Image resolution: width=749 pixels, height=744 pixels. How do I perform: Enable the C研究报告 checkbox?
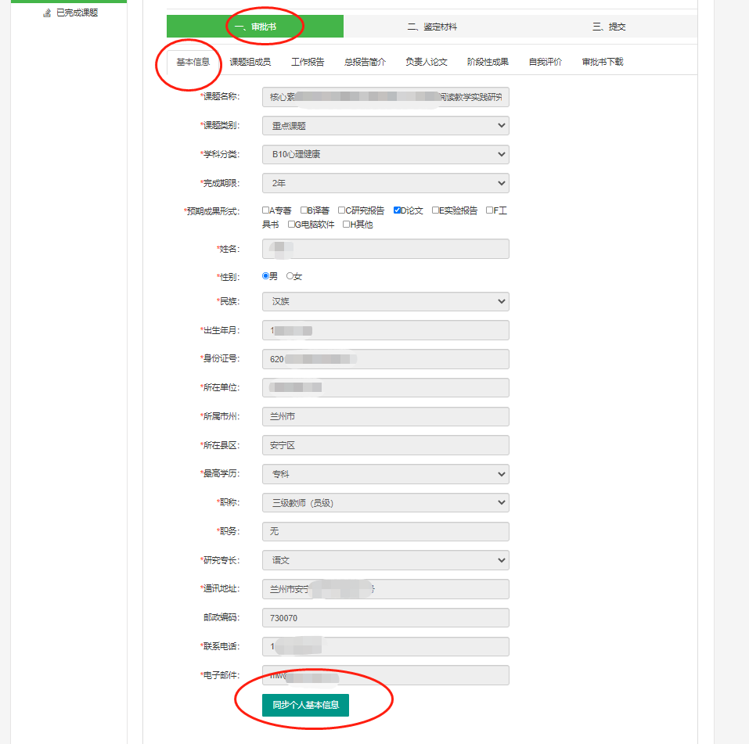click(x=342, y=210)
